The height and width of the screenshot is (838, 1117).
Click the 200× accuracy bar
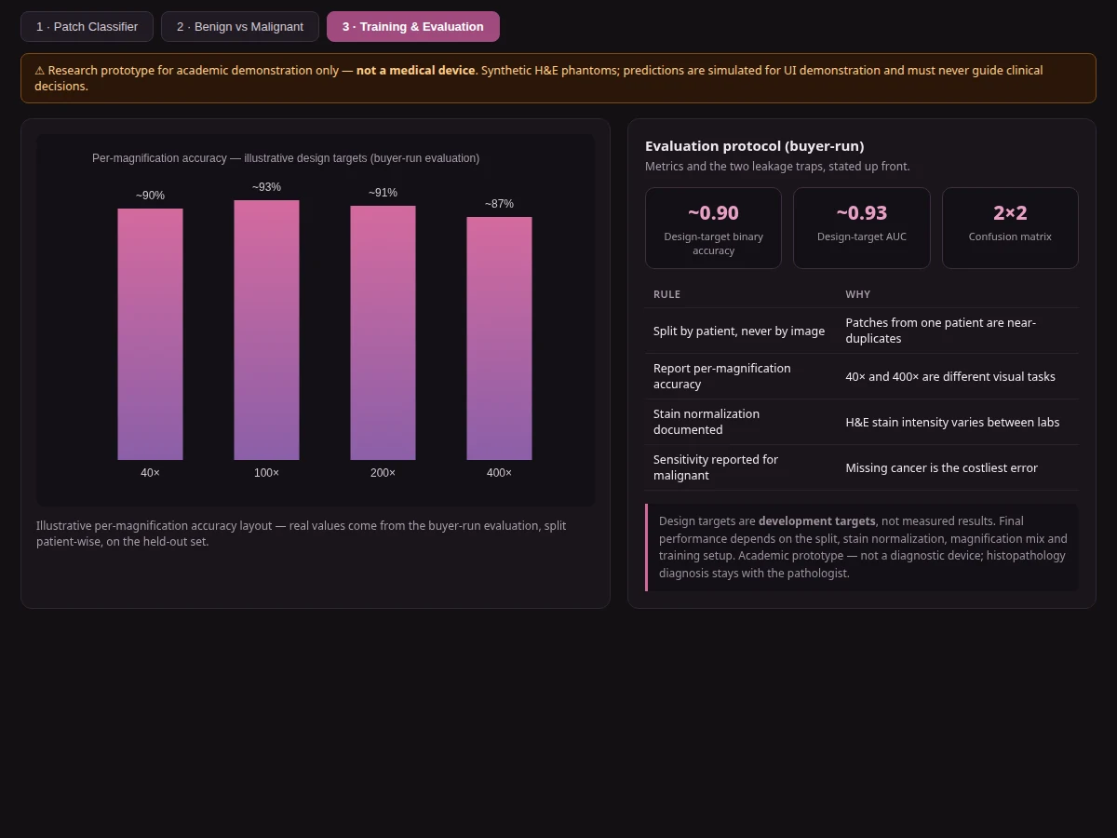pyautogui.click(x=383, y=332)
